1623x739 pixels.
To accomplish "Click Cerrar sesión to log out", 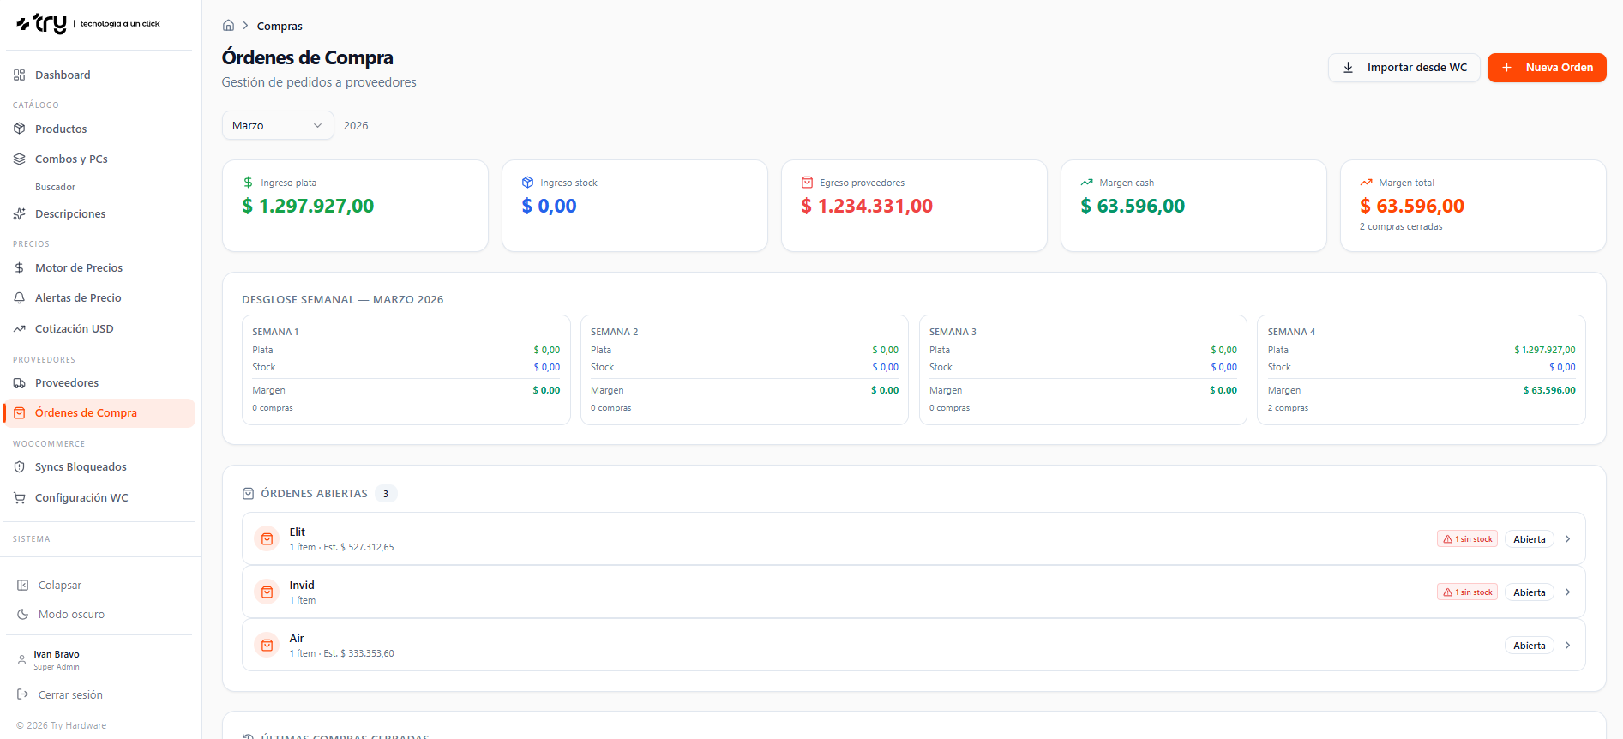I will [70, 695].
